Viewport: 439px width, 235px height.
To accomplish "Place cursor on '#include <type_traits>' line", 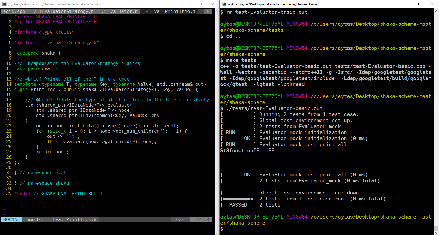I will pyautogui.click(x=44, y=32).
